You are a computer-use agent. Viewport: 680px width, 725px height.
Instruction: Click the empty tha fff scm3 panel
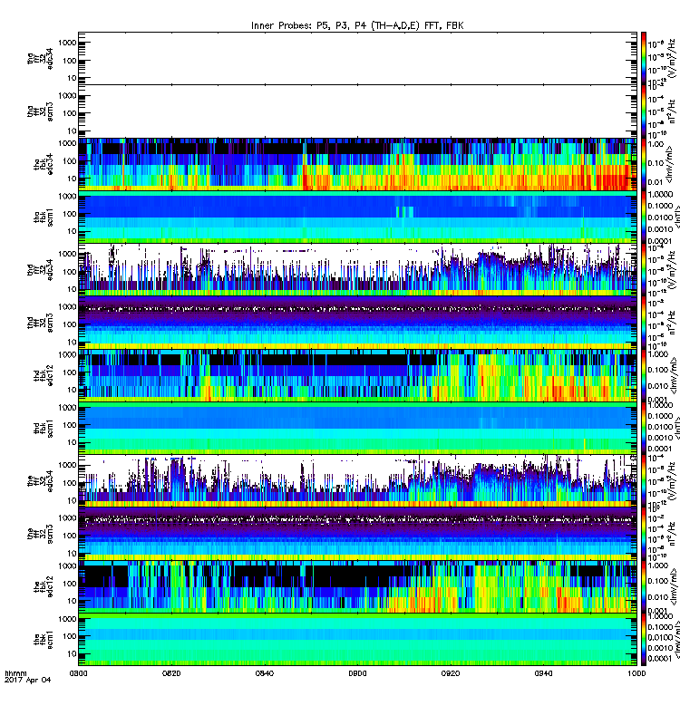click(357, 111)
